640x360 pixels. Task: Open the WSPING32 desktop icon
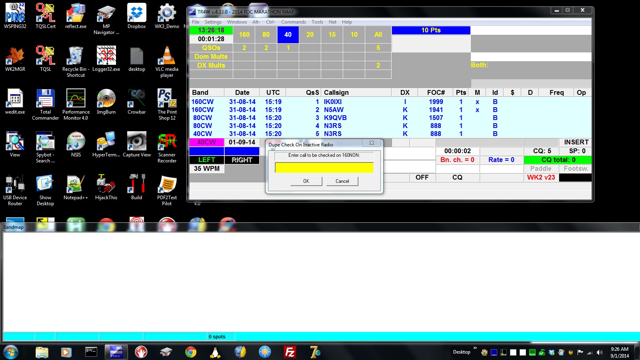(x=15, y=16)
